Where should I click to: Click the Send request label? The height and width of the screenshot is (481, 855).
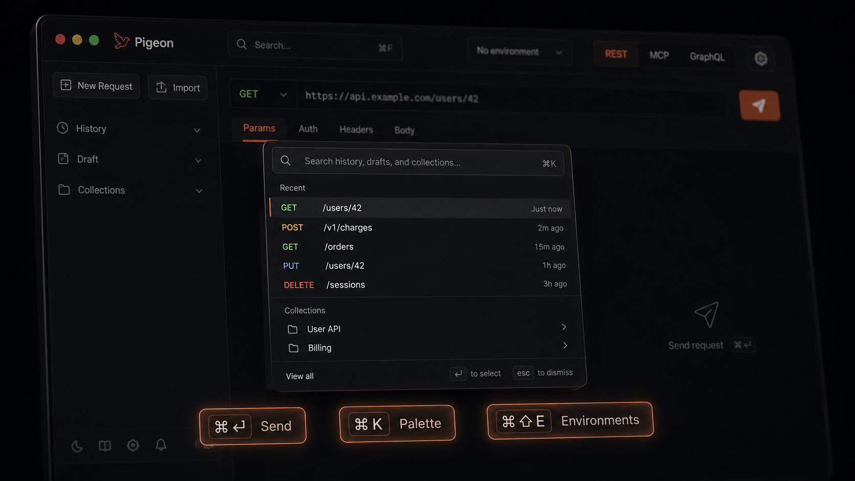point(695,346)
